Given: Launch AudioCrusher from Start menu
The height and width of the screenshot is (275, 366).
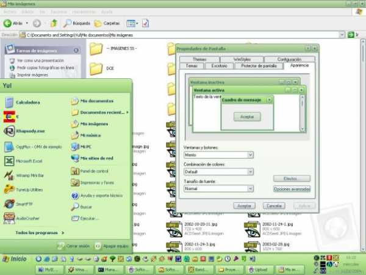Looking at the screenshot, I should point(21,218).
